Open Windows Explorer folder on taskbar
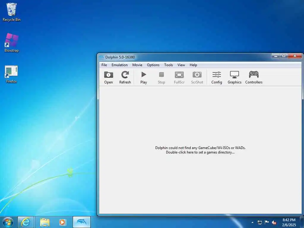This screenshot has height=228, width=304. pyautogui.click(x=45, y=222)
